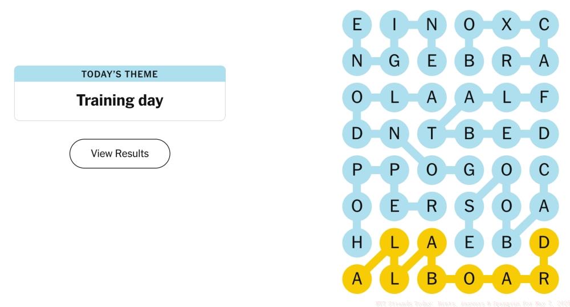Image resolution: width=570 pixels, height=307 pixels.
Task: Click the yellow letter R tile
Action: 544,279
